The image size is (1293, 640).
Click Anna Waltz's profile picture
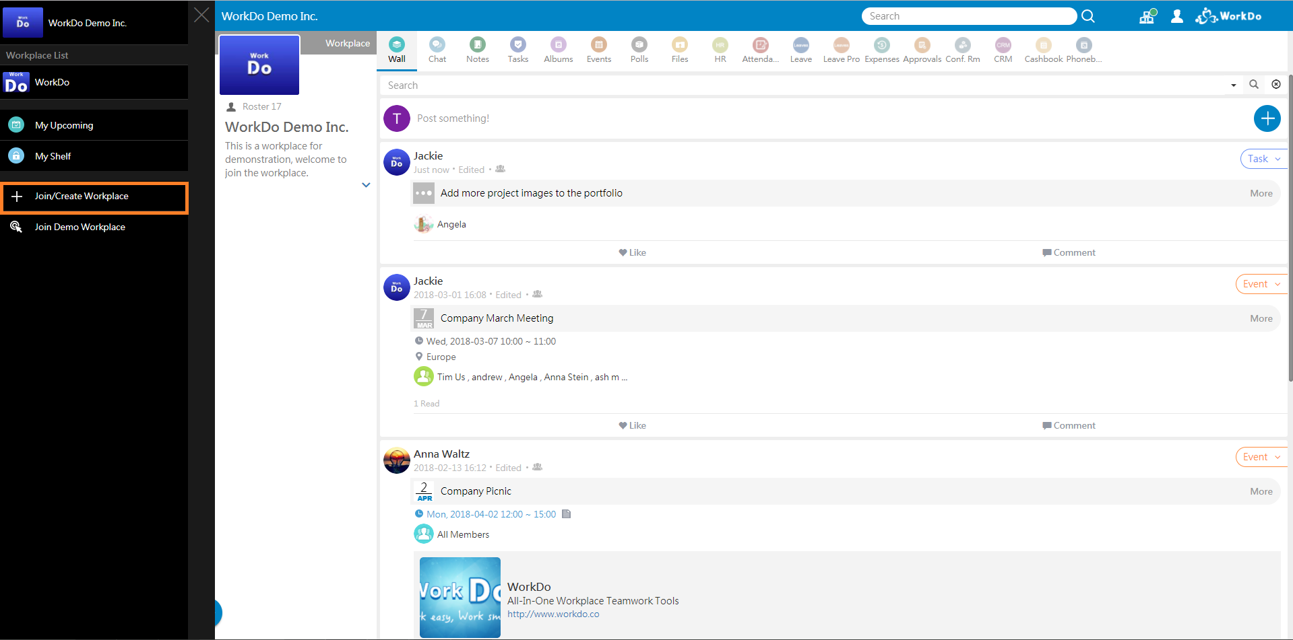[x=397, y=461]
